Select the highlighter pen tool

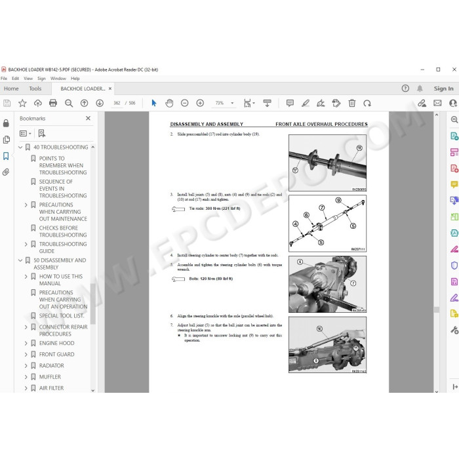point(306,103)
